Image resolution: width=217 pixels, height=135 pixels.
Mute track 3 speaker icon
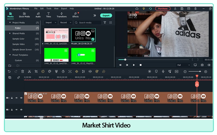coord(17,98)
